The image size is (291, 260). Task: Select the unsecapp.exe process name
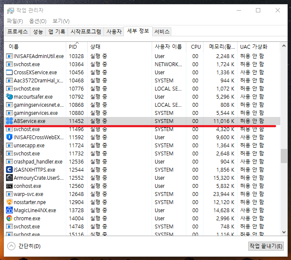coord(29,146)
